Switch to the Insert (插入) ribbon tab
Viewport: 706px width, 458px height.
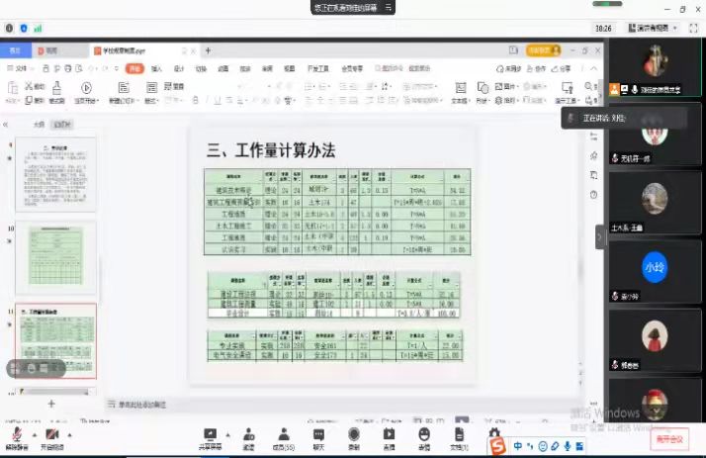[156, 69]
